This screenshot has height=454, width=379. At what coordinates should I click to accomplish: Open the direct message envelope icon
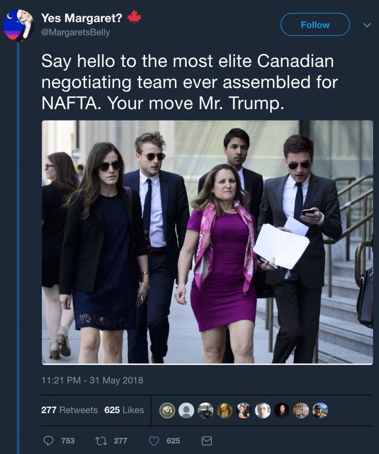(x=207, y=441)
